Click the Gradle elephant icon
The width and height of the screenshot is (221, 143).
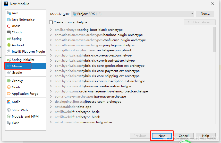[x=9, y=72]
